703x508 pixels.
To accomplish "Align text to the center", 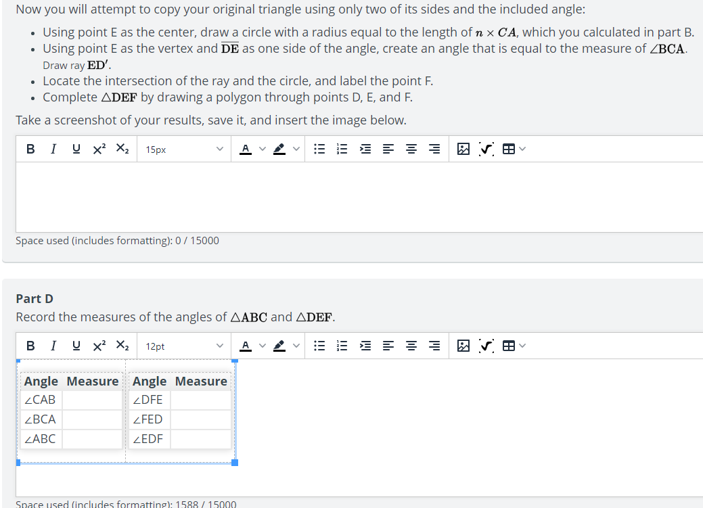I will 411,149.
